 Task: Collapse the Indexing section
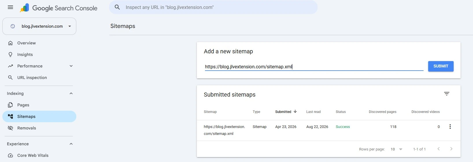coord(71,93)
